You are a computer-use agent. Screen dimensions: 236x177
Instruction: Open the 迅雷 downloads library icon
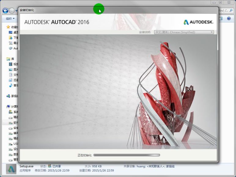click(10, 80)
